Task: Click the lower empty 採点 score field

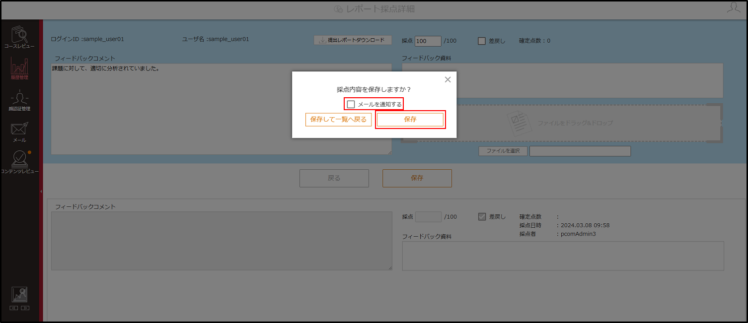Action: coord(428,217)
